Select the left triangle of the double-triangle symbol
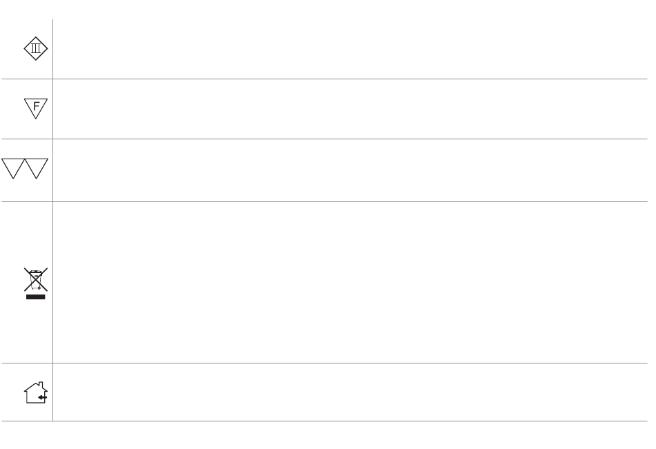 tap(13, 167)
